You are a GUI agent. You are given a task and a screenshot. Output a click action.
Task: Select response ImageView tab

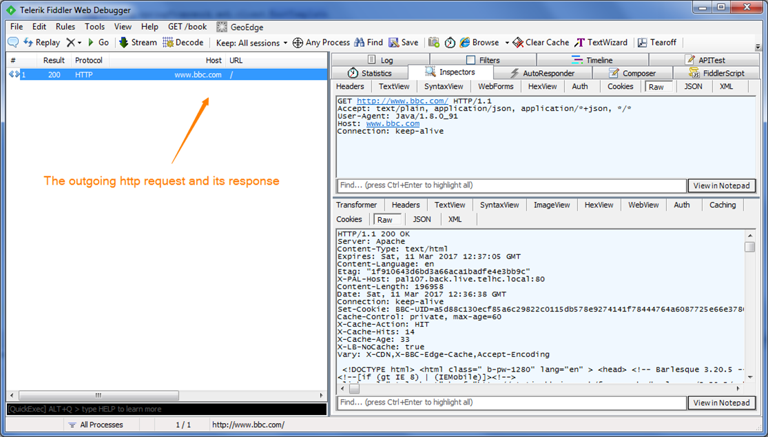(x=552, y=205)
